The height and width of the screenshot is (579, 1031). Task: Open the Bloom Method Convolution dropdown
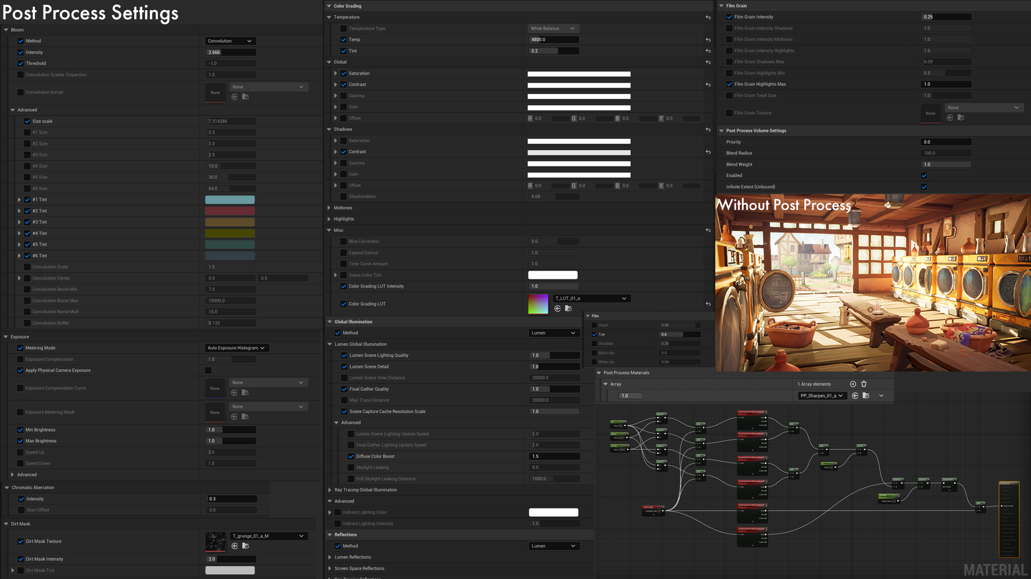click(x=230, y=41)
